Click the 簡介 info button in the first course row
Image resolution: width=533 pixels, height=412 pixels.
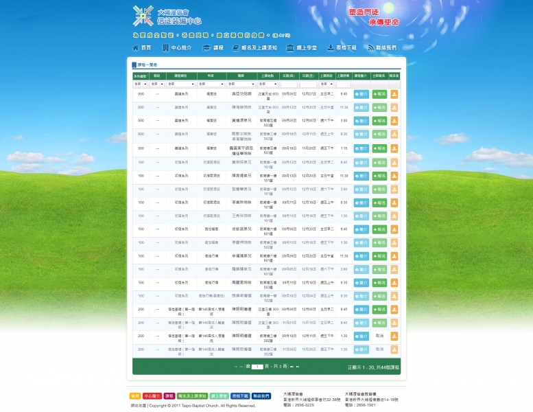point(361,93)
